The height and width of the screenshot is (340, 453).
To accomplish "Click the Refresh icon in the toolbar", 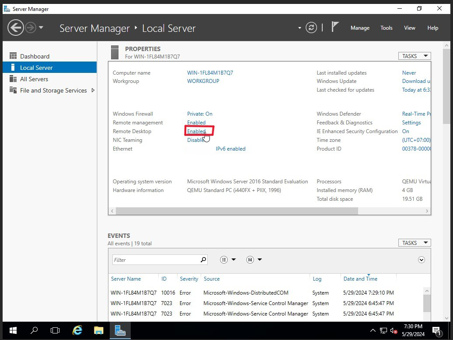I will (x=311, y=27).
